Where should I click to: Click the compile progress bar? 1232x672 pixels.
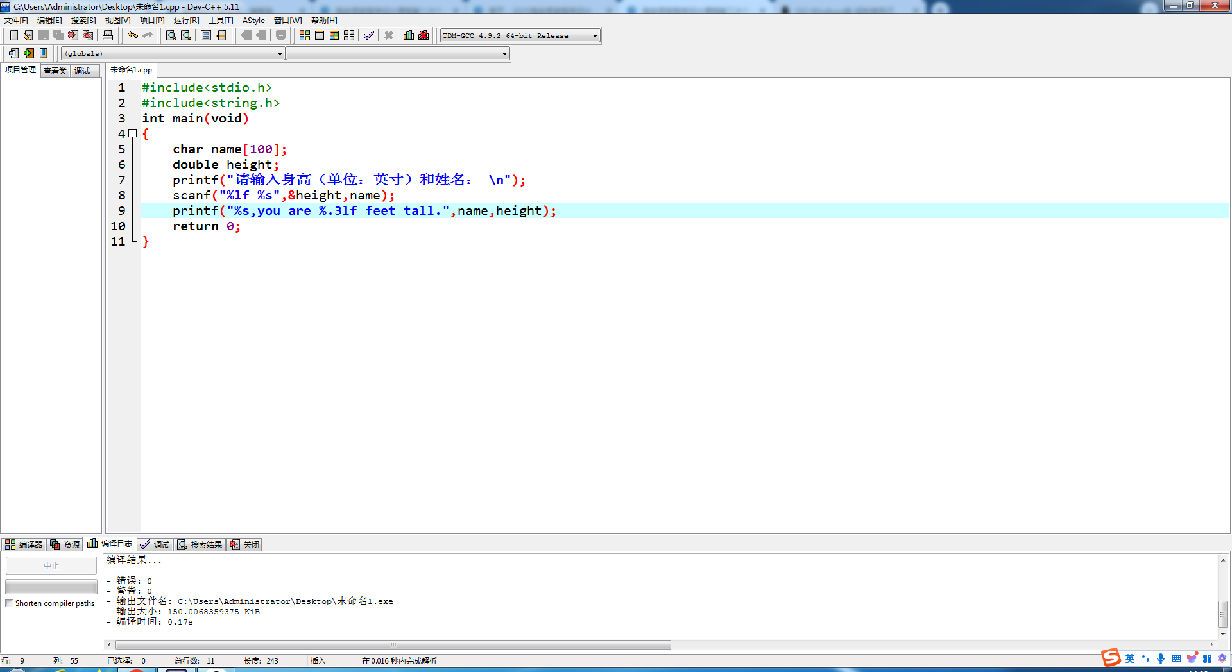pyautogui.click(x=51, y=587)
